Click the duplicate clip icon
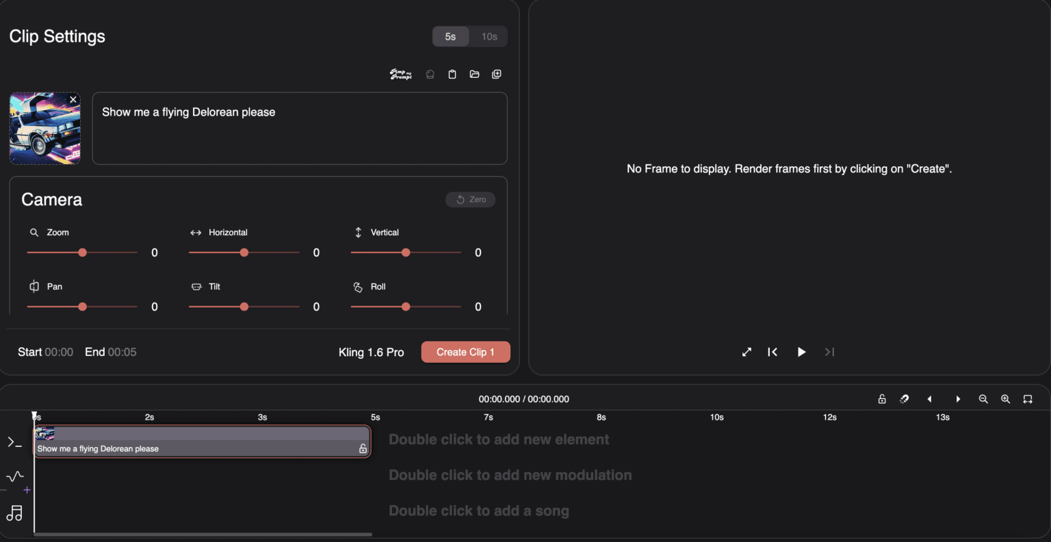 496,74
